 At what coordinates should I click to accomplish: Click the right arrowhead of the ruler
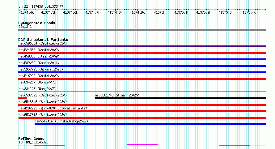tap(265, 10)
